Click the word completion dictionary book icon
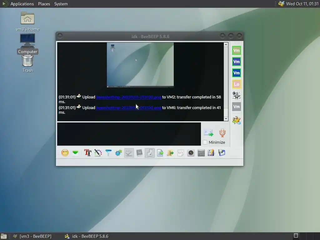The height and width of the screenshot is (240, 320). click(139, 152)
